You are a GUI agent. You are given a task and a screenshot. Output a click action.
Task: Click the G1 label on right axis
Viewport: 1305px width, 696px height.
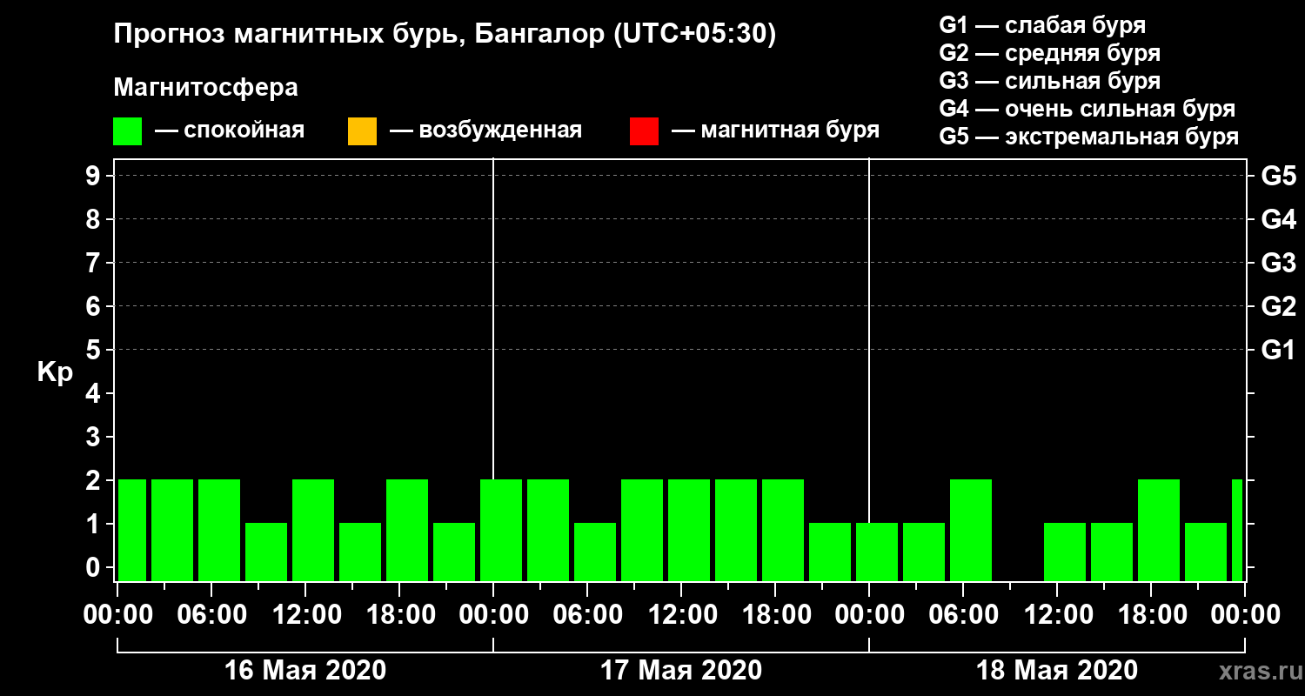click(x=1278, y=350)
